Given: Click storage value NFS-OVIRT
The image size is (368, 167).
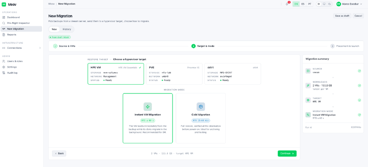Looking at the screenshot, I should pyautogui.click(x=226, y=73).
